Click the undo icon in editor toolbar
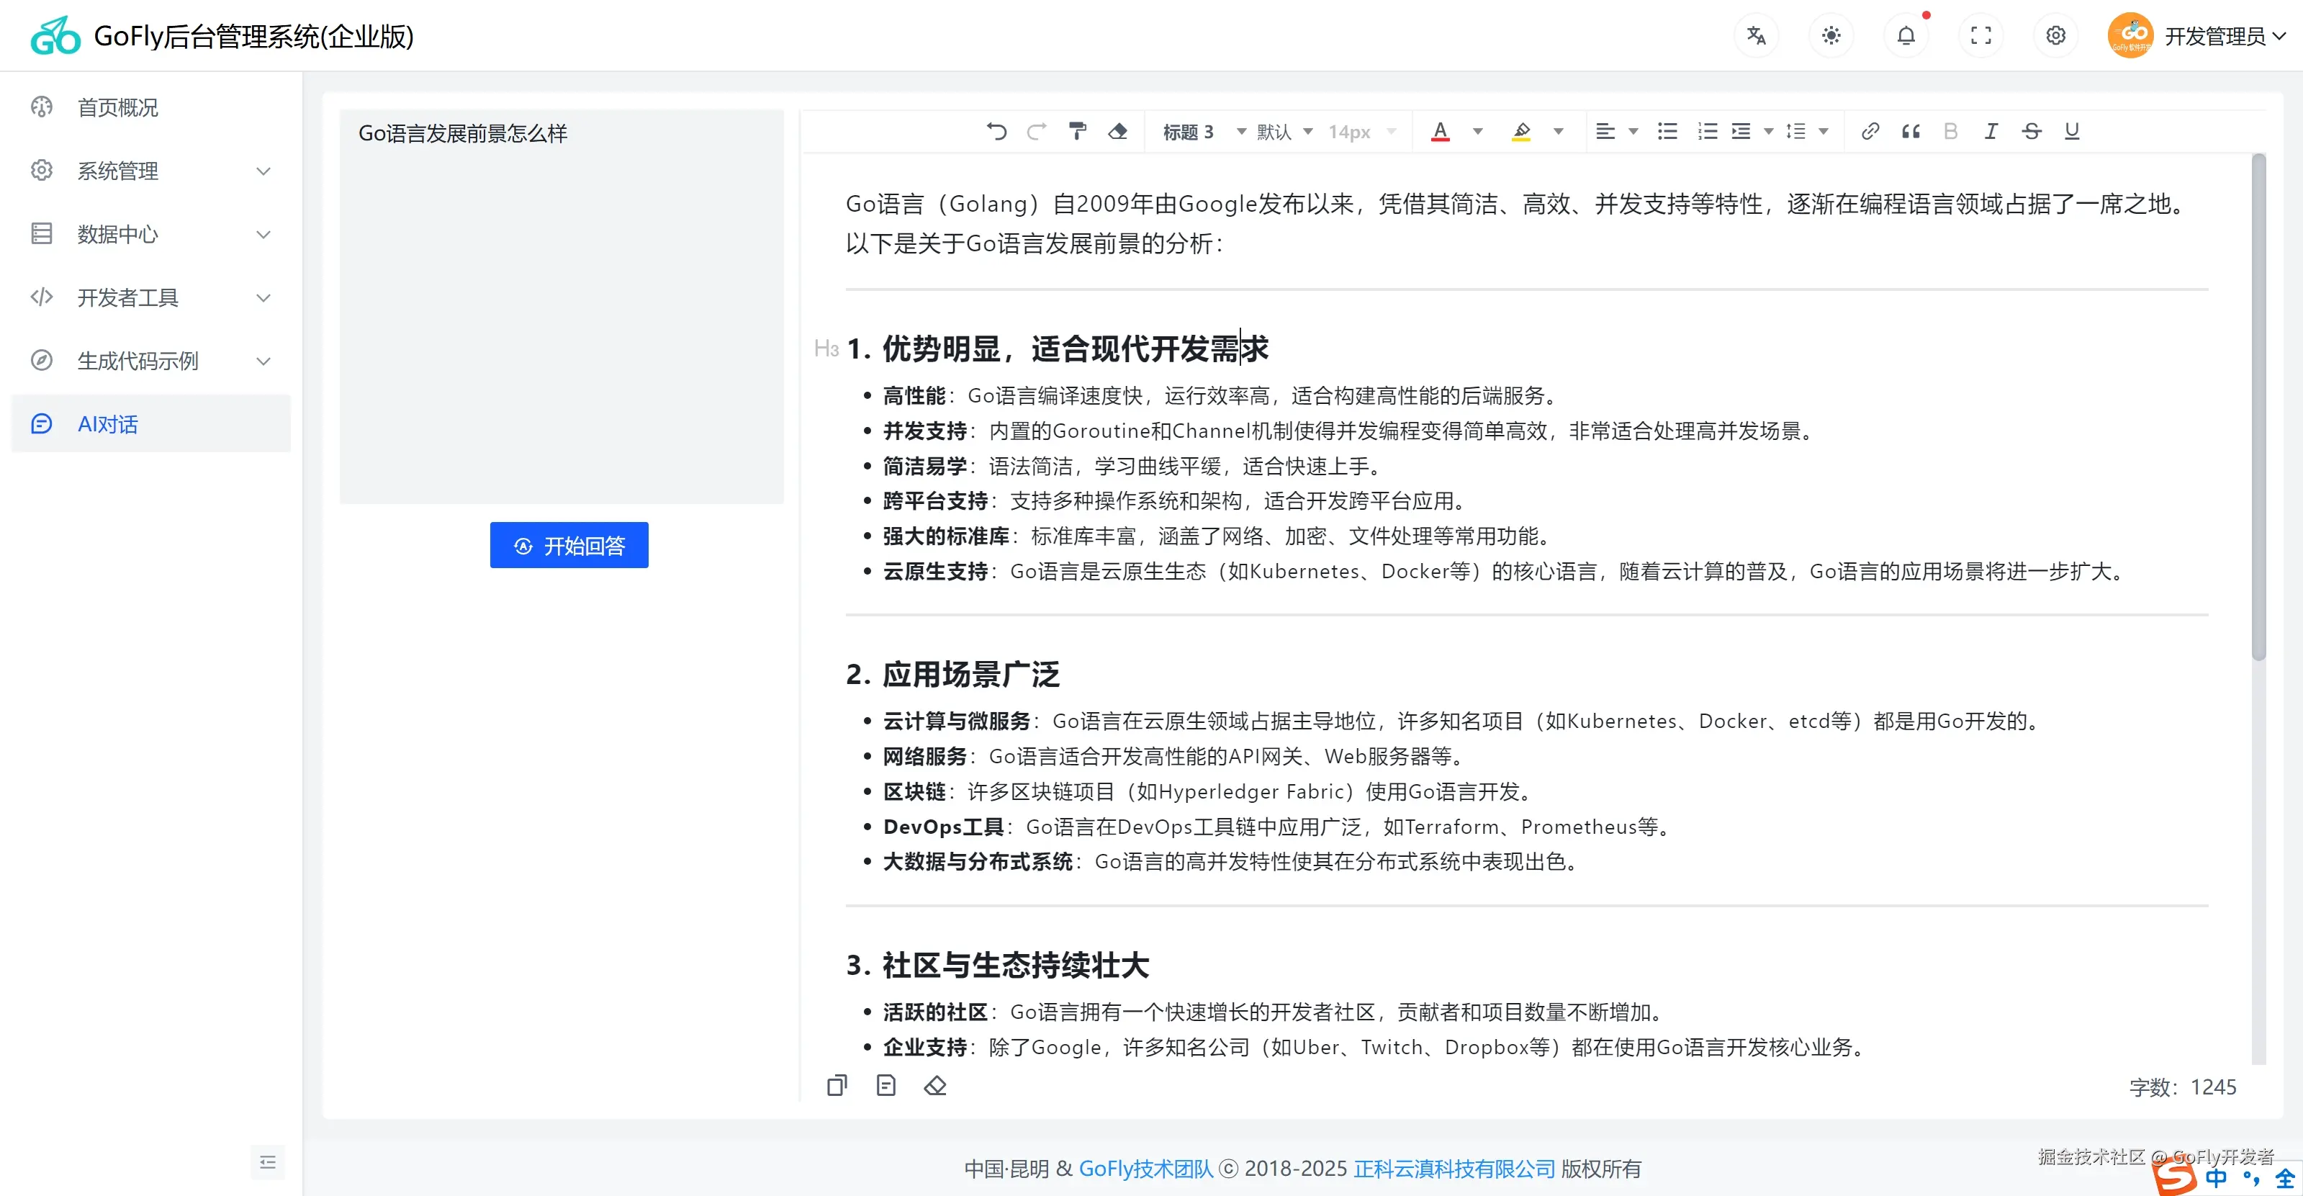 [x=996, y=131]
